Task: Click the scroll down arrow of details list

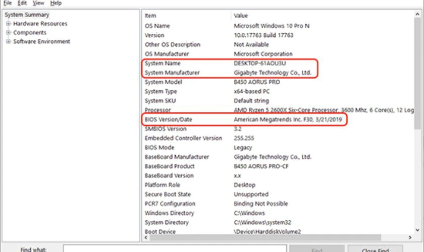Action: point(417,230)
